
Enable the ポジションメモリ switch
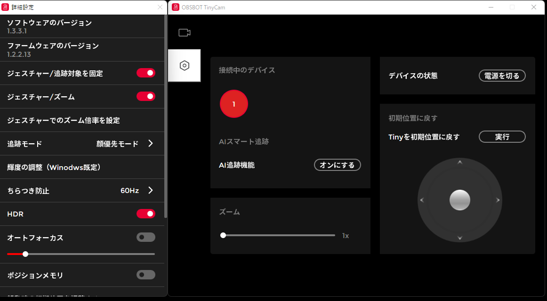click(x=146, y=275)
